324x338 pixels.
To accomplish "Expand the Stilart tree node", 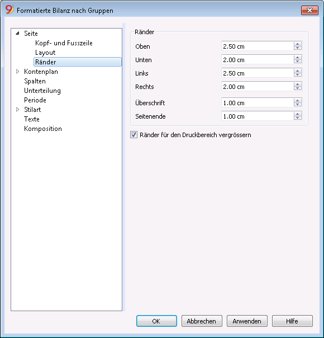I will [x=18, y=110].
